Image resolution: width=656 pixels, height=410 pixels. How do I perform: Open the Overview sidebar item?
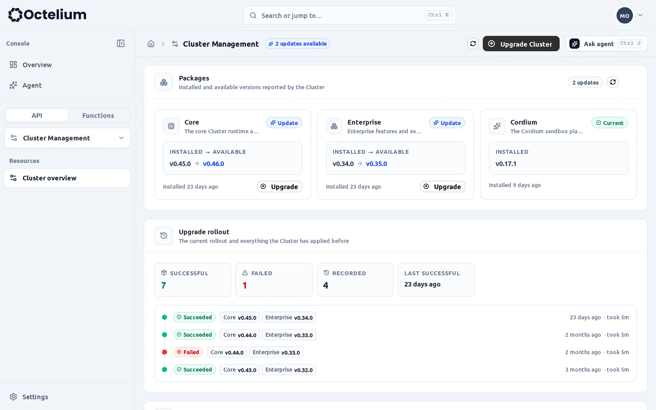67,65
